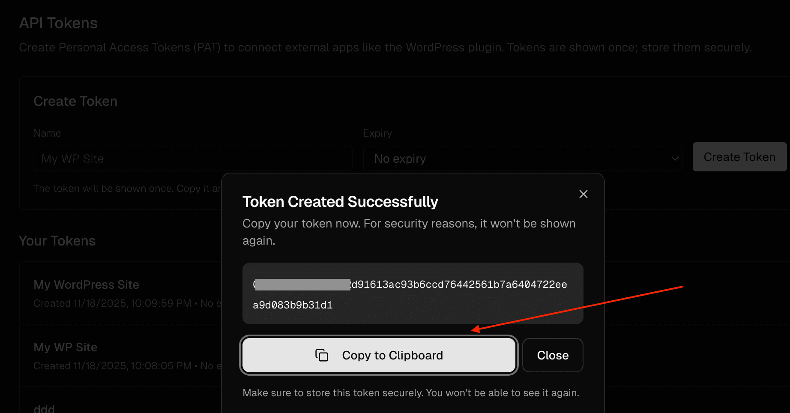
Task: Click the Your Tokens section heading
Action: [57, 241]
